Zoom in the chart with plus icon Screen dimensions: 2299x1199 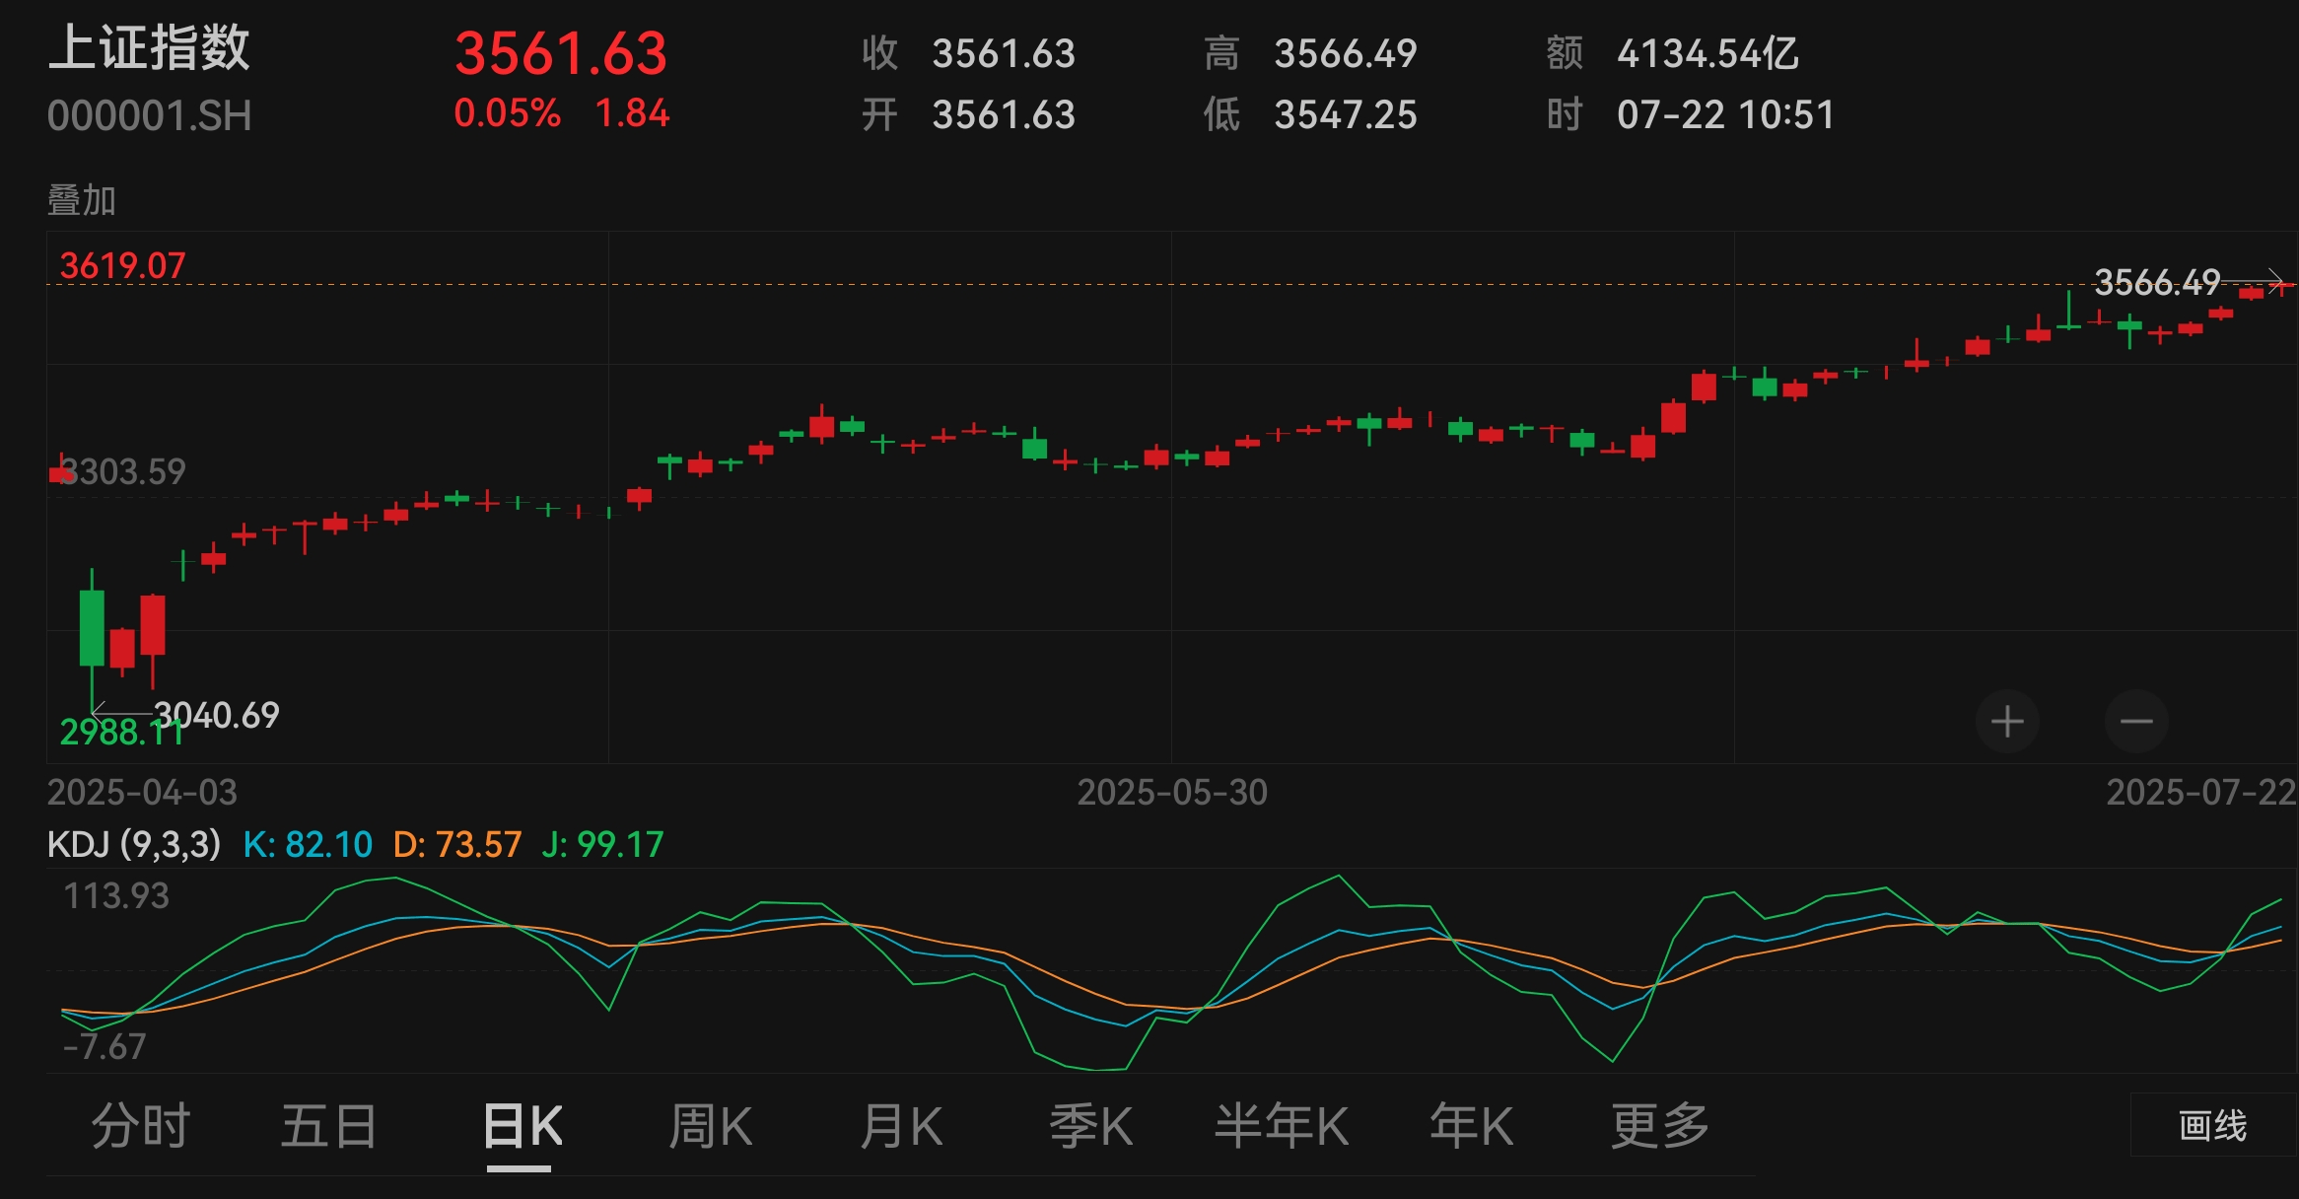coord(2007,722)
